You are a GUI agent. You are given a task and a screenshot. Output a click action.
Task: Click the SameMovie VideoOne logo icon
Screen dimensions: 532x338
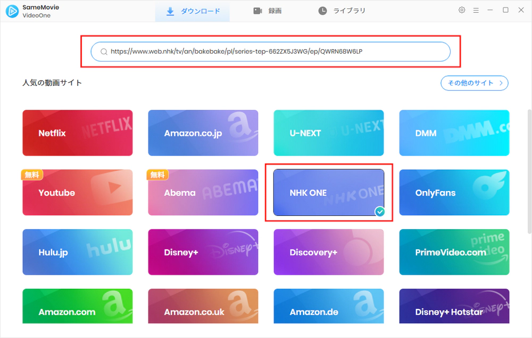click(x=12, y=11)
